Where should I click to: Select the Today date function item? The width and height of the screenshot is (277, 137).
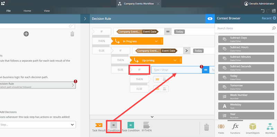(246, 77)
